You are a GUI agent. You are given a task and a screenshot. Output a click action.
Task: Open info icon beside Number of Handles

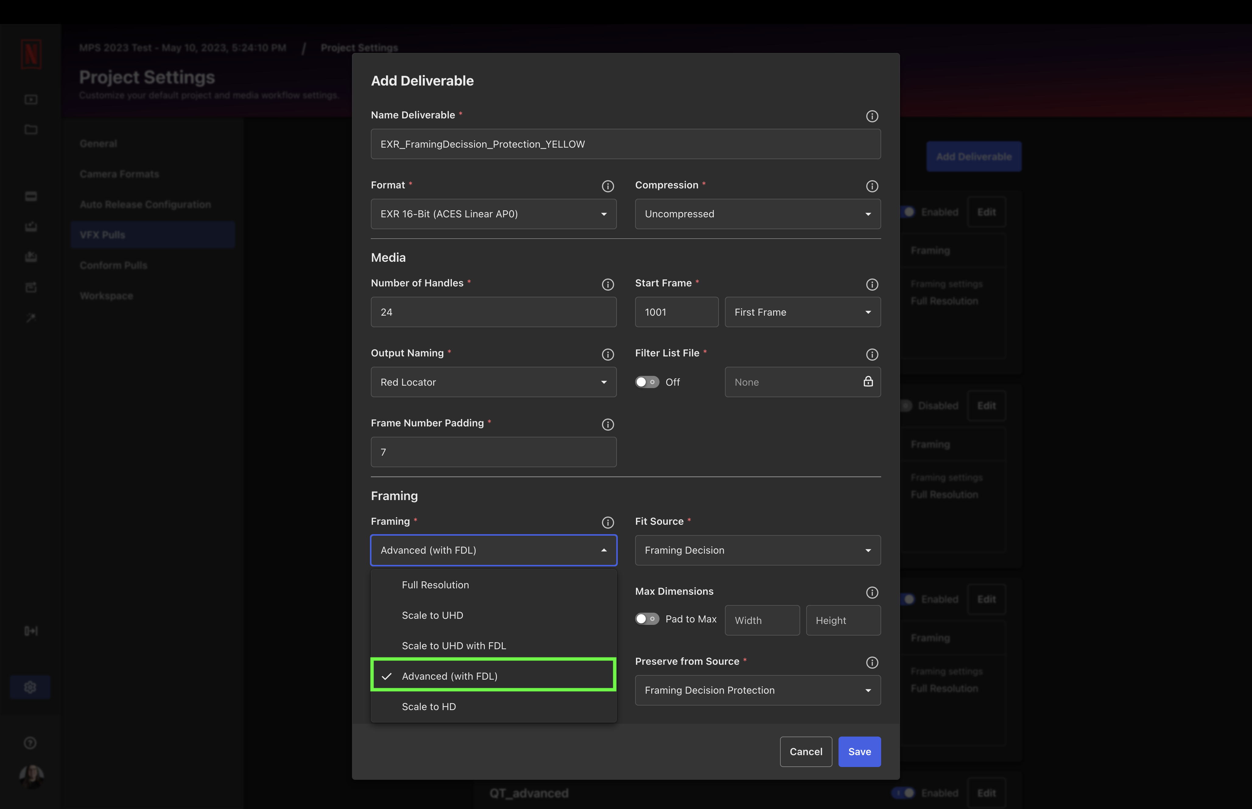(607, 284)
